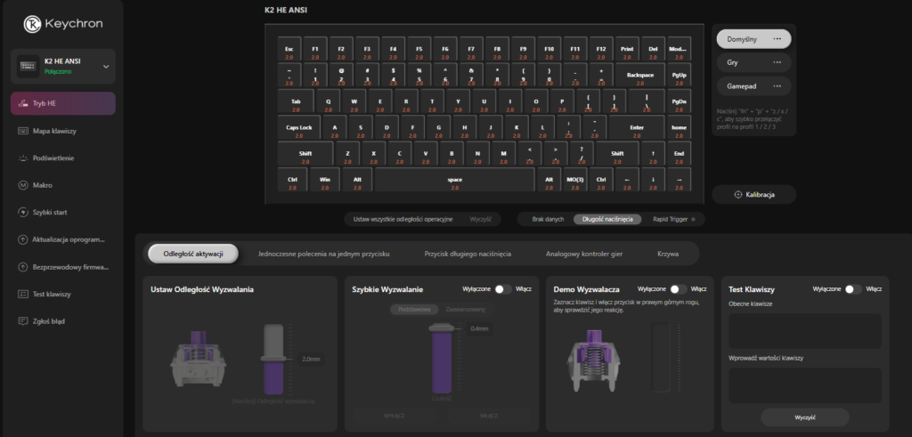Click the Obecne klawisze field

805,331
